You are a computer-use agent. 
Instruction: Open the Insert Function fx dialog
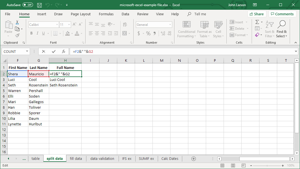(x=64, y=51)
